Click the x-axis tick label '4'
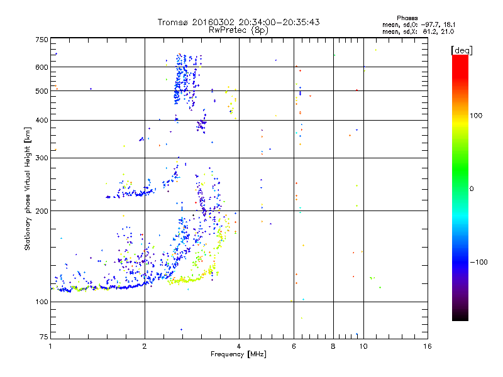The height and width of the screenshot is (377, 503). tap(239, 346)
